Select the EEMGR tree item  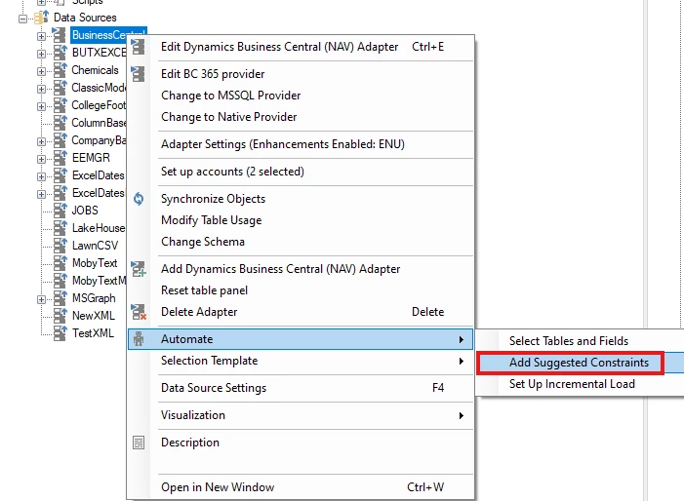point(91,158)
